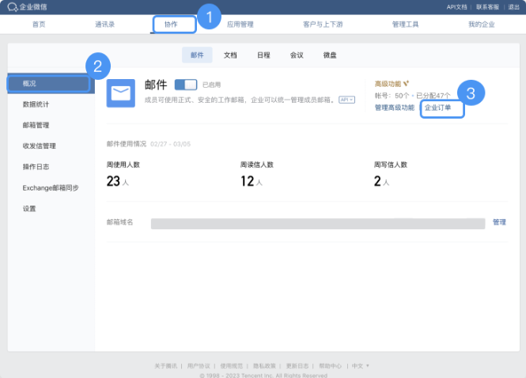Expand the API dropdown tag
526x378 pixels.
tap(346, 100)
